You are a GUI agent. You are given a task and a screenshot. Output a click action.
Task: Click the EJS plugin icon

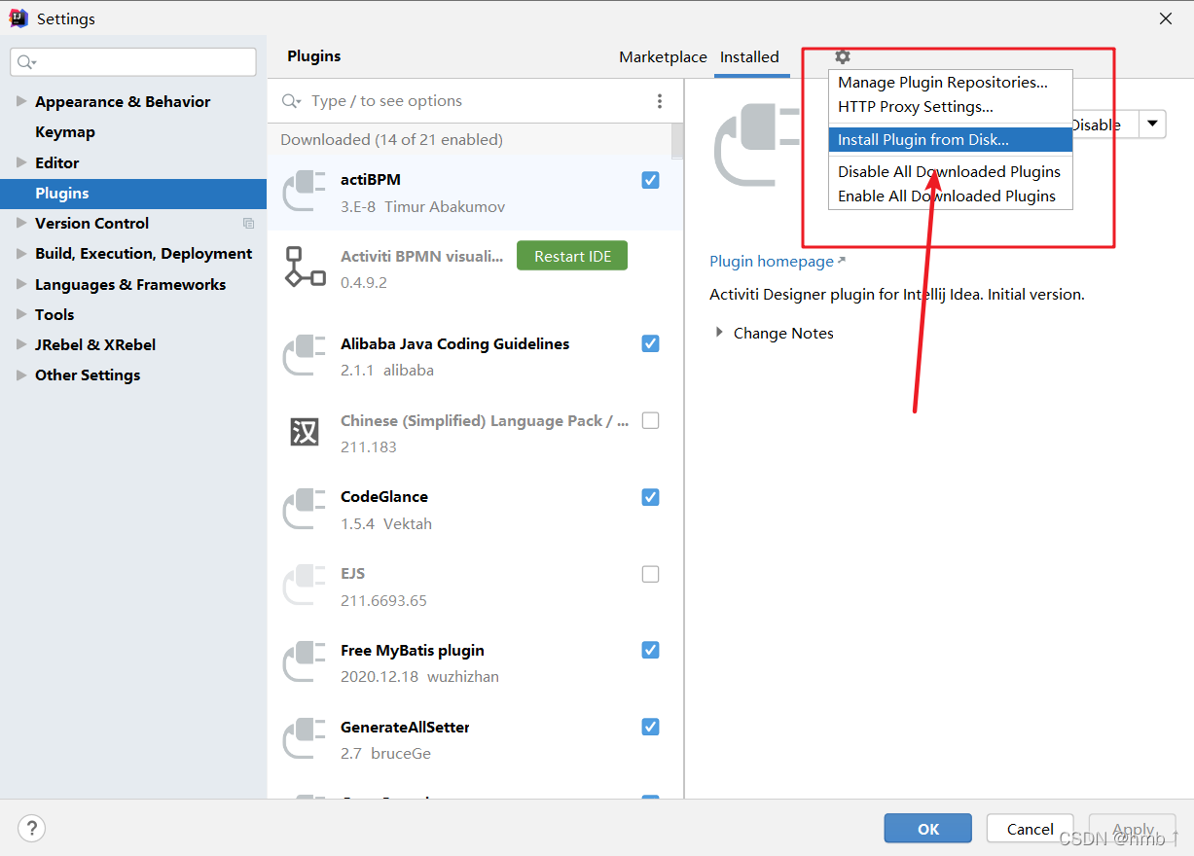pos(305,586)
